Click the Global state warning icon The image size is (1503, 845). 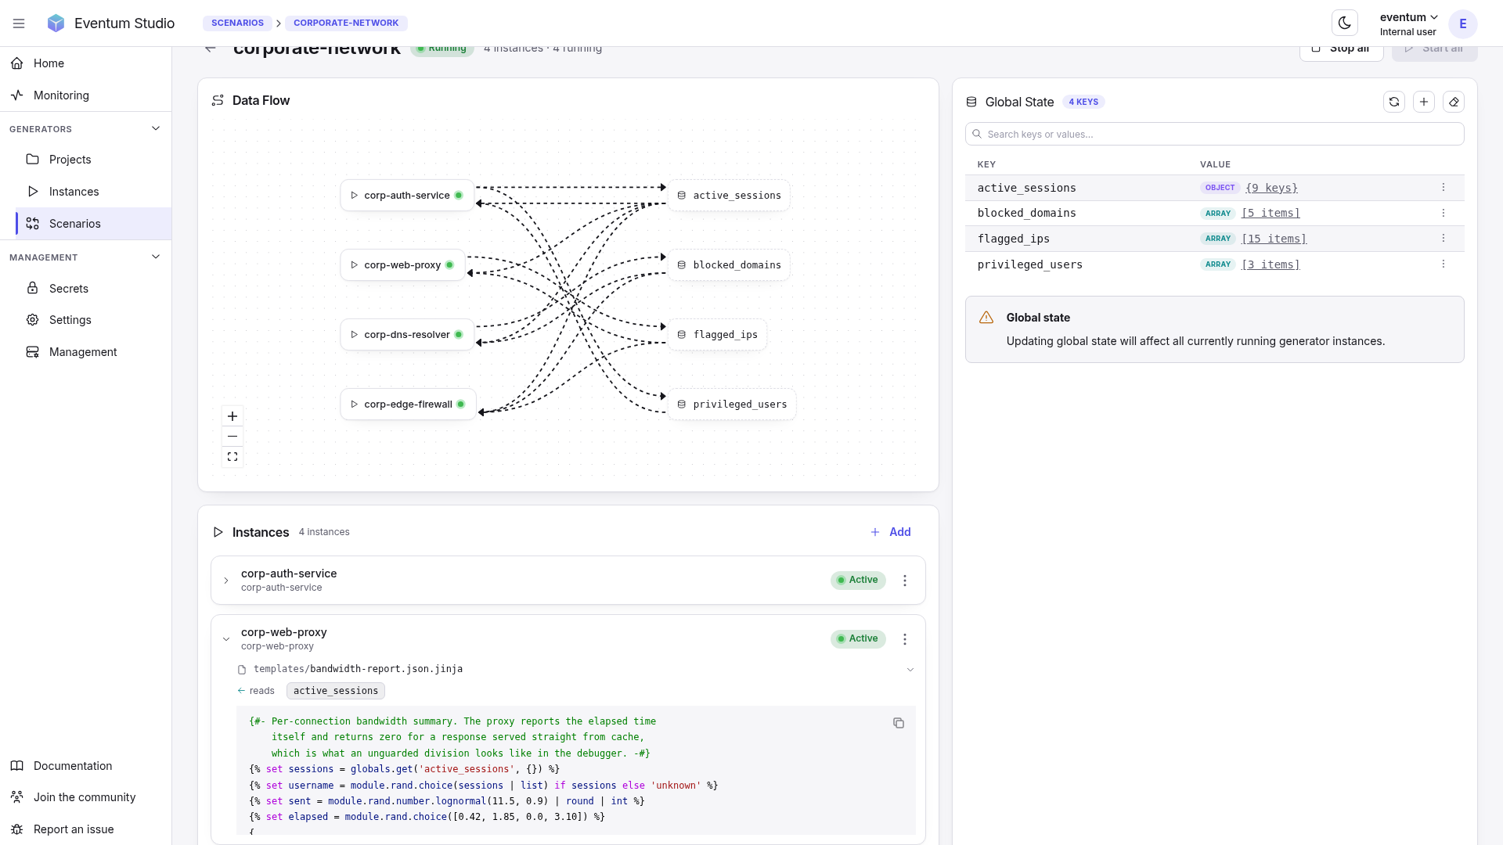(986, 318)
